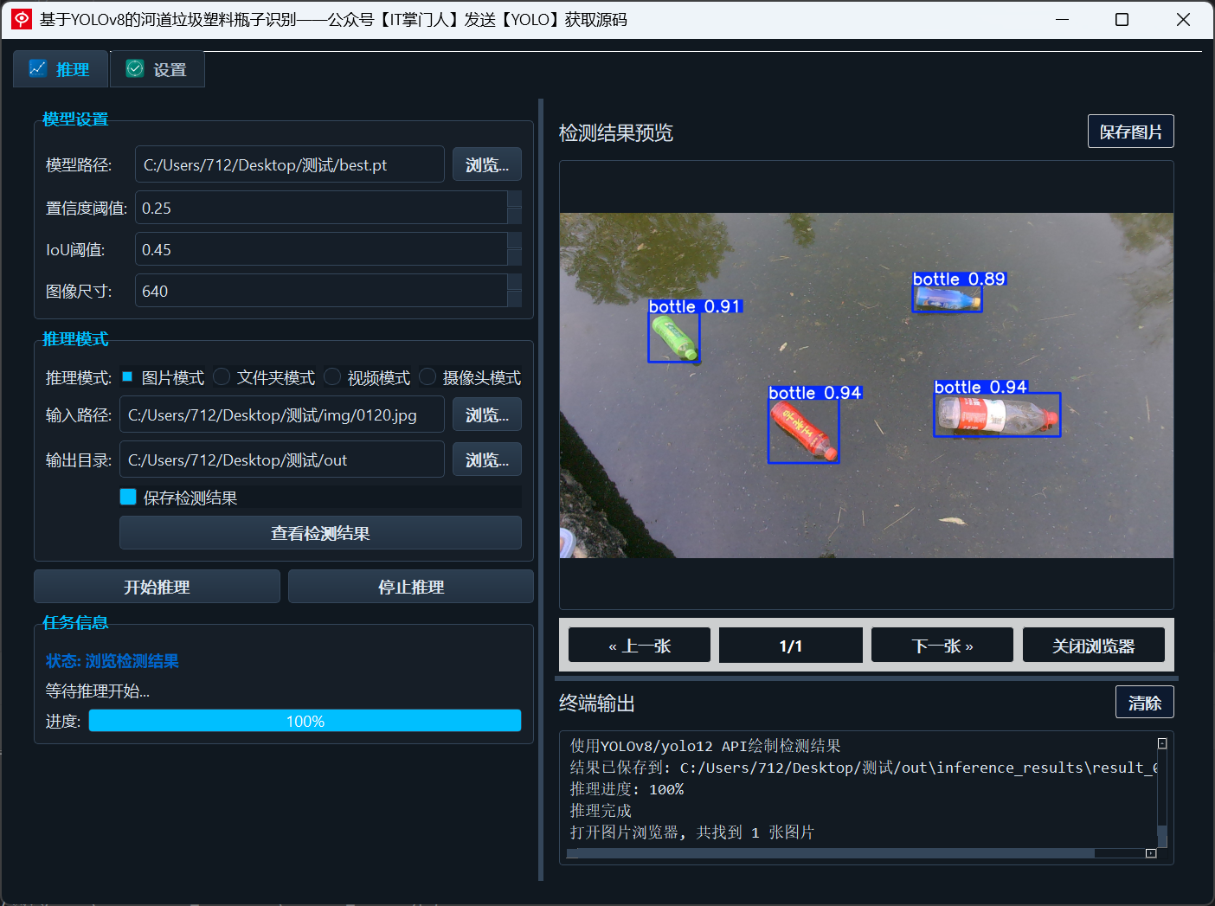Click 停止推理 to stop inference
Screen dimensions: 1215x906
click(x=410, y=586)
